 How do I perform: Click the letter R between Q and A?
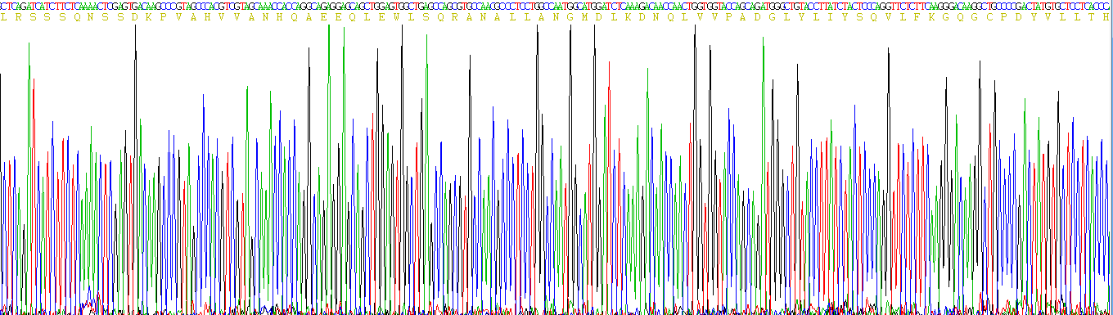[454, 17]
